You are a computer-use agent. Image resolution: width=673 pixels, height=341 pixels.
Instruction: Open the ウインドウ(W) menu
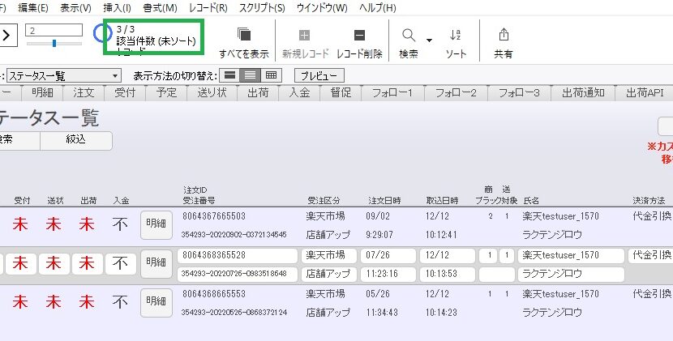(322, 8)
